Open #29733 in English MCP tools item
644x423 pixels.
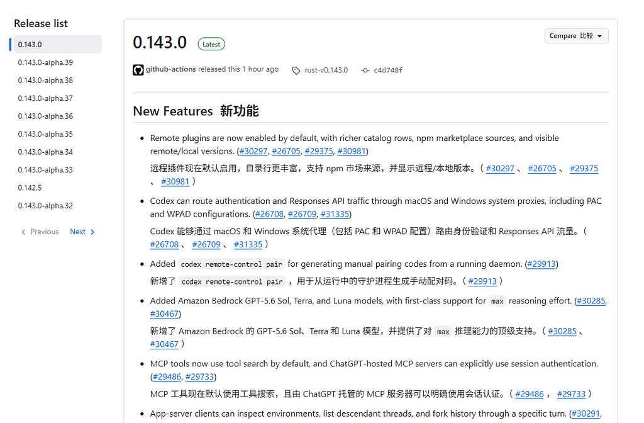click(x=199, y=377)
